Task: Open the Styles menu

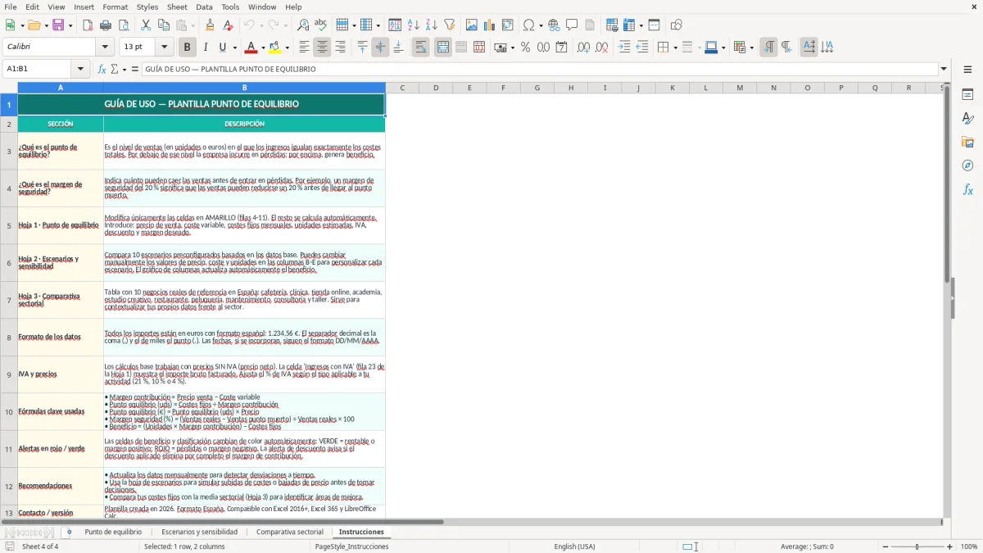Action: [147, 7]
